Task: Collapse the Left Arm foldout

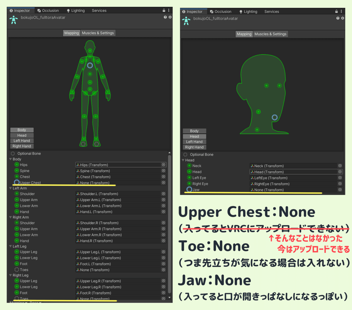Action: point(11,188)
